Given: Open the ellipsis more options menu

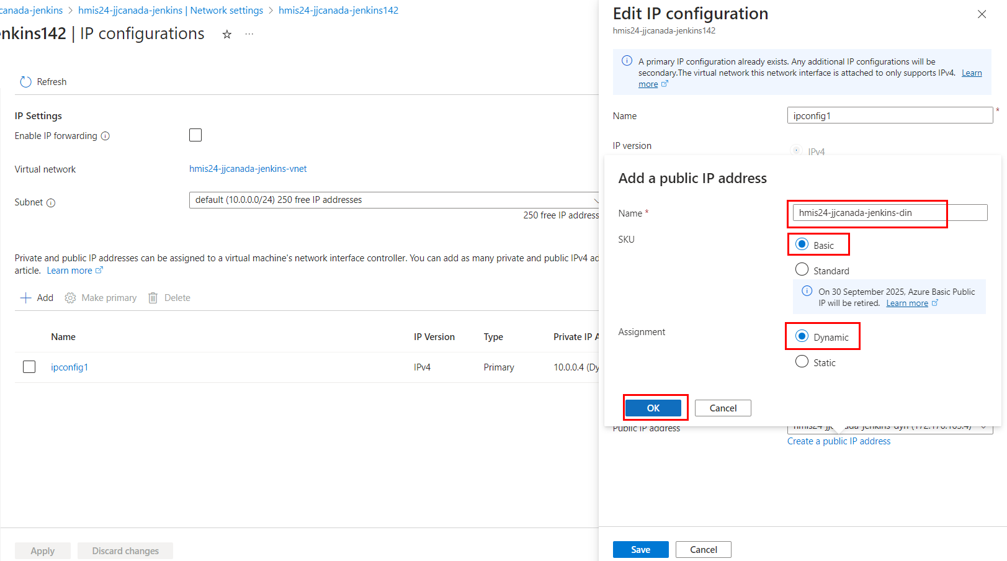Looking at the screenshot, I should [x=249, y=35].
